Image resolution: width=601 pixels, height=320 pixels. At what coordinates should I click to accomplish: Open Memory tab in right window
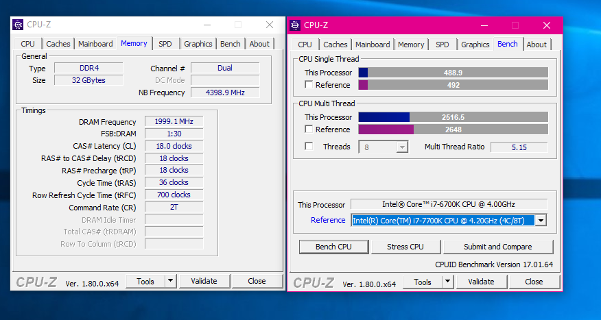coord(411,45)
